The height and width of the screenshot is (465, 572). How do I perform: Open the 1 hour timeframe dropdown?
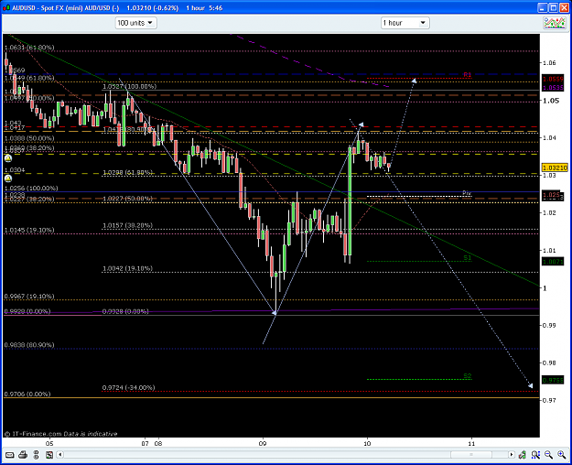pos(405,23)
